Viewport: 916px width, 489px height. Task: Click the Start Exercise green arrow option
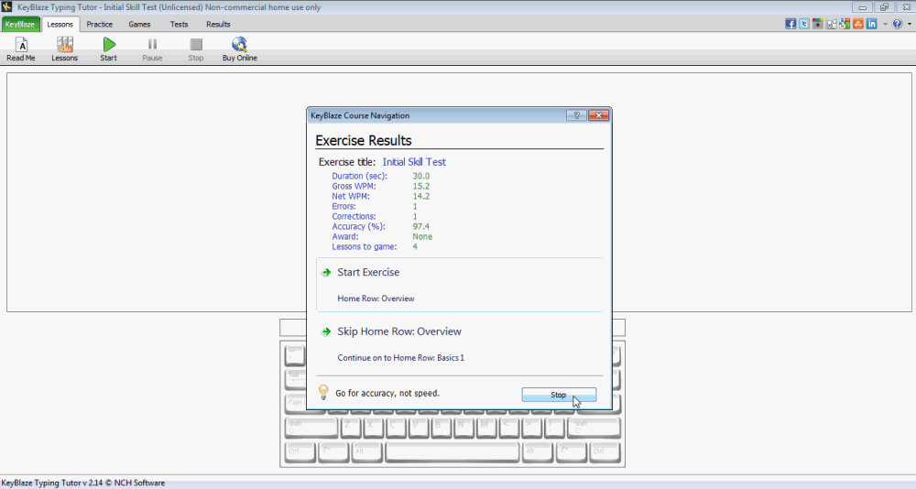[x=459, y=285]
